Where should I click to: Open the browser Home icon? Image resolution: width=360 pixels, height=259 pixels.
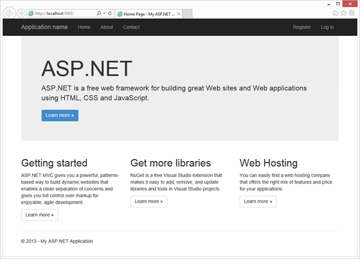click(x=335, y=13)
